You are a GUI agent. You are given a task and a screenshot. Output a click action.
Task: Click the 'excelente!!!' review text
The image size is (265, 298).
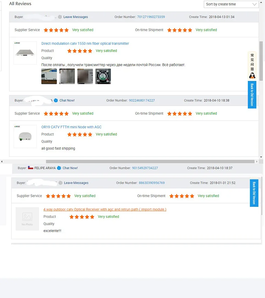point(52,231)
